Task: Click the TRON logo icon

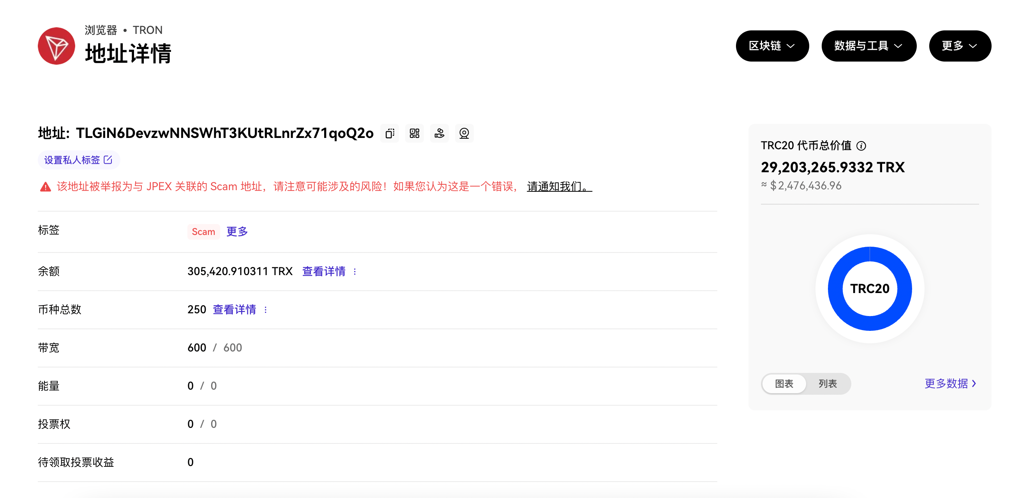Action: tap(56, 46)
